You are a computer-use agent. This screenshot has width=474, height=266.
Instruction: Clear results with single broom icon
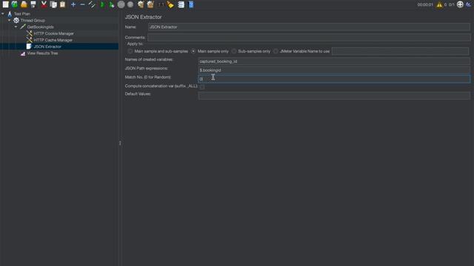[x=141, y=4]
